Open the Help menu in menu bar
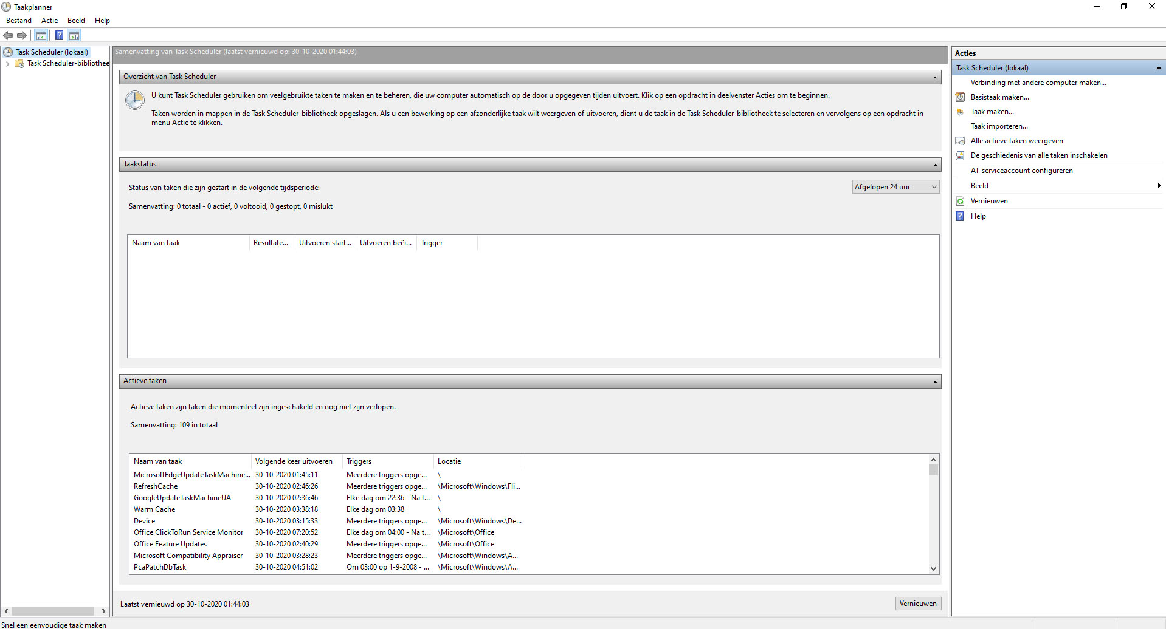Viewport: 1166px width, 629px height. (x=103, y=21)
